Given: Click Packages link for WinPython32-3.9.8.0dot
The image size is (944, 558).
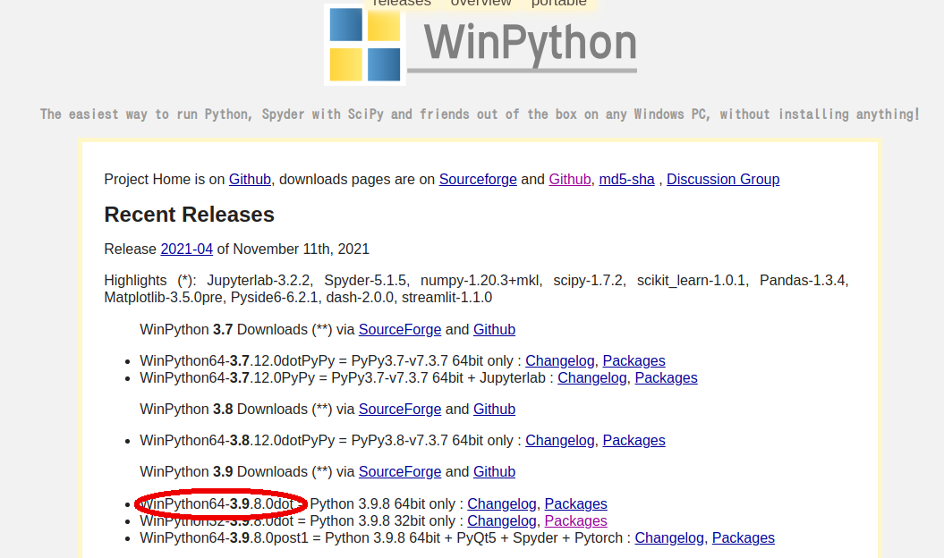Looking at the screenshot, I should coord(575,520).
